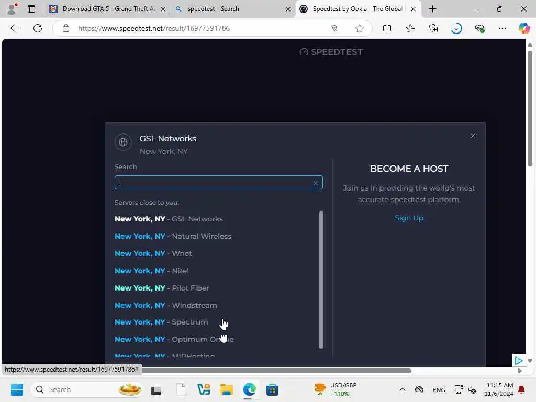This screenshot has height=402, width=536.
Task: Close the server selection dialog
Action: click(x=473, y=136)
